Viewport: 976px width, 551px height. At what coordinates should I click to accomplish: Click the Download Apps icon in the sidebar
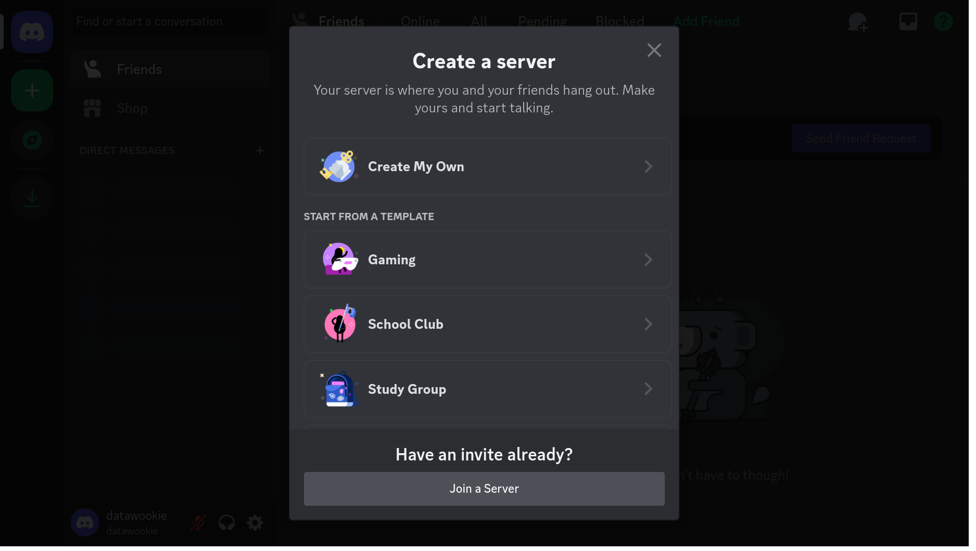click(32, 198)
